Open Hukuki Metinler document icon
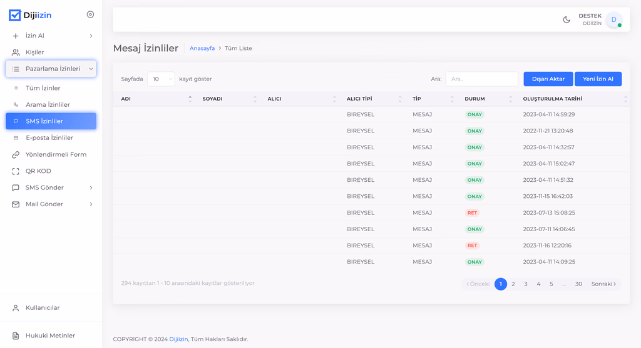Image resolution: width=641 pixels, height=348 pixels. [16, 336]
